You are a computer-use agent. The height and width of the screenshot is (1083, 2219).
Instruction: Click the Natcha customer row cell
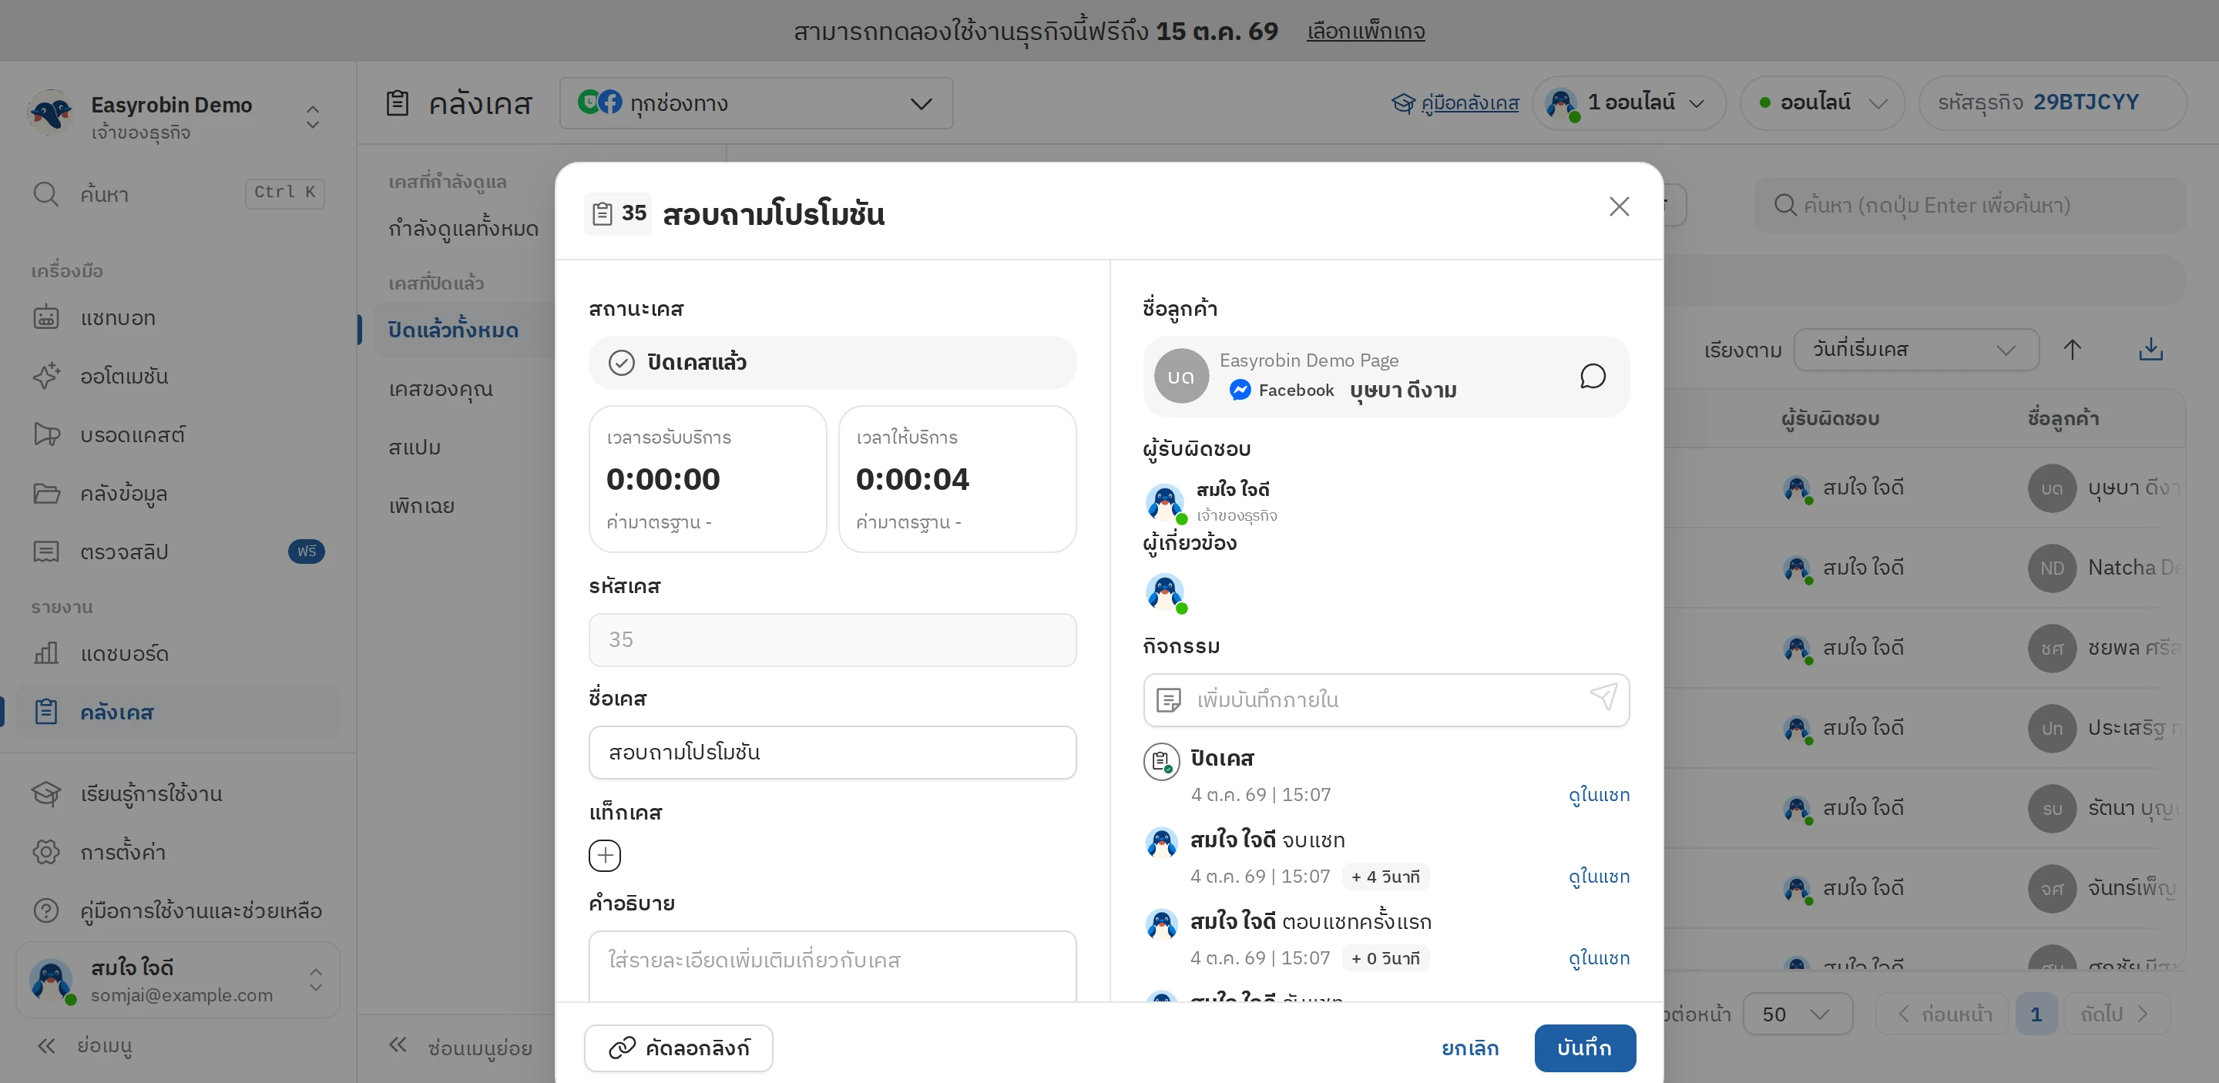(x=2103, y=568)
